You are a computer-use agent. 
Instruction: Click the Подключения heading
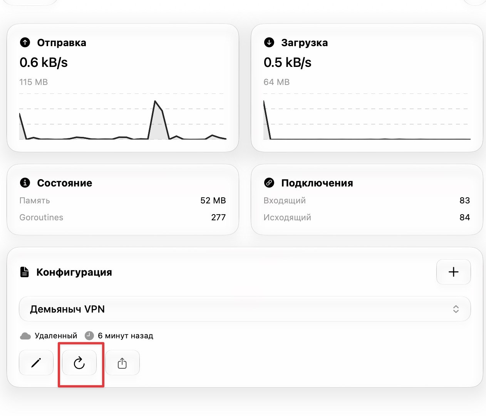click(317, 183)
